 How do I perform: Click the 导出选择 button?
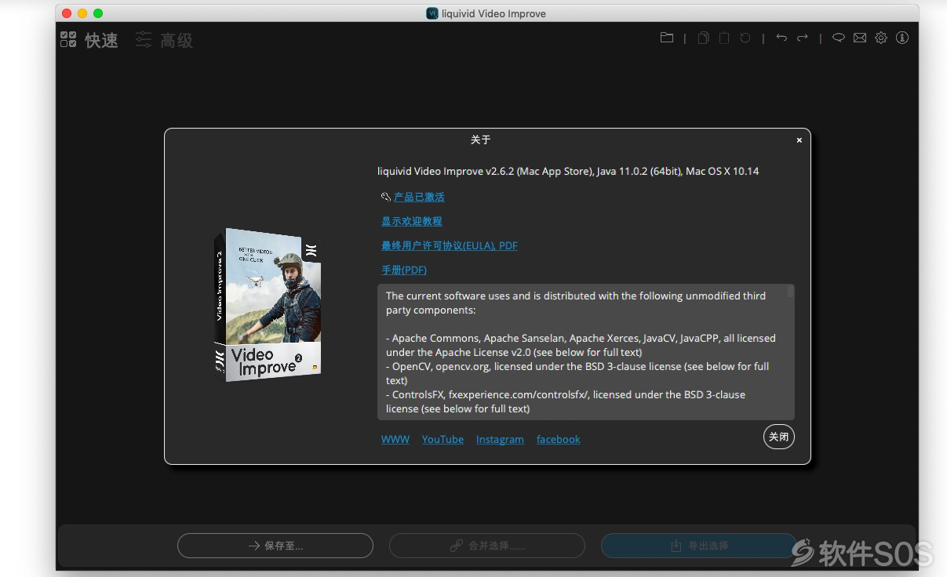(x=699, y=546)
